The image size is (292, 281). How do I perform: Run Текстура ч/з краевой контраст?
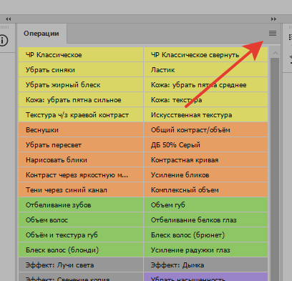[81, 114]
